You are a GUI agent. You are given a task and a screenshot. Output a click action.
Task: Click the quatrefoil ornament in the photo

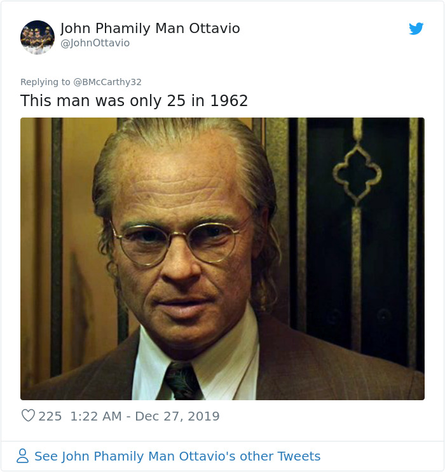tap(357, 173)
